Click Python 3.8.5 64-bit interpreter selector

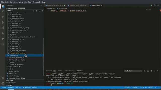[8, 87]
